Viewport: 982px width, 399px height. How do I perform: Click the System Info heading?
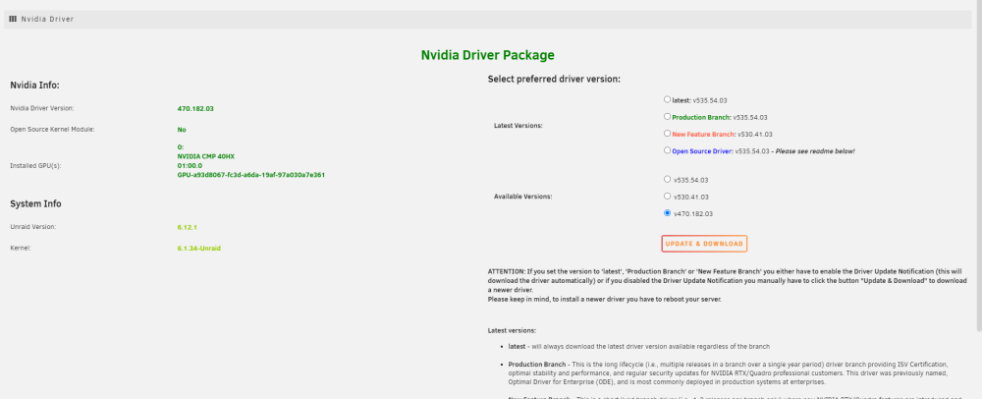tap(35, 204)
